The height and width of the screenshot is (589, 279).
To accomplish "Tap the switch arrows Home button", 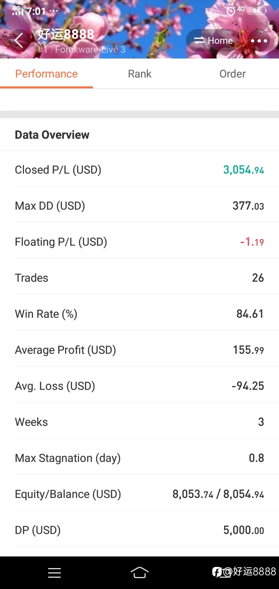I will (213, 41).
